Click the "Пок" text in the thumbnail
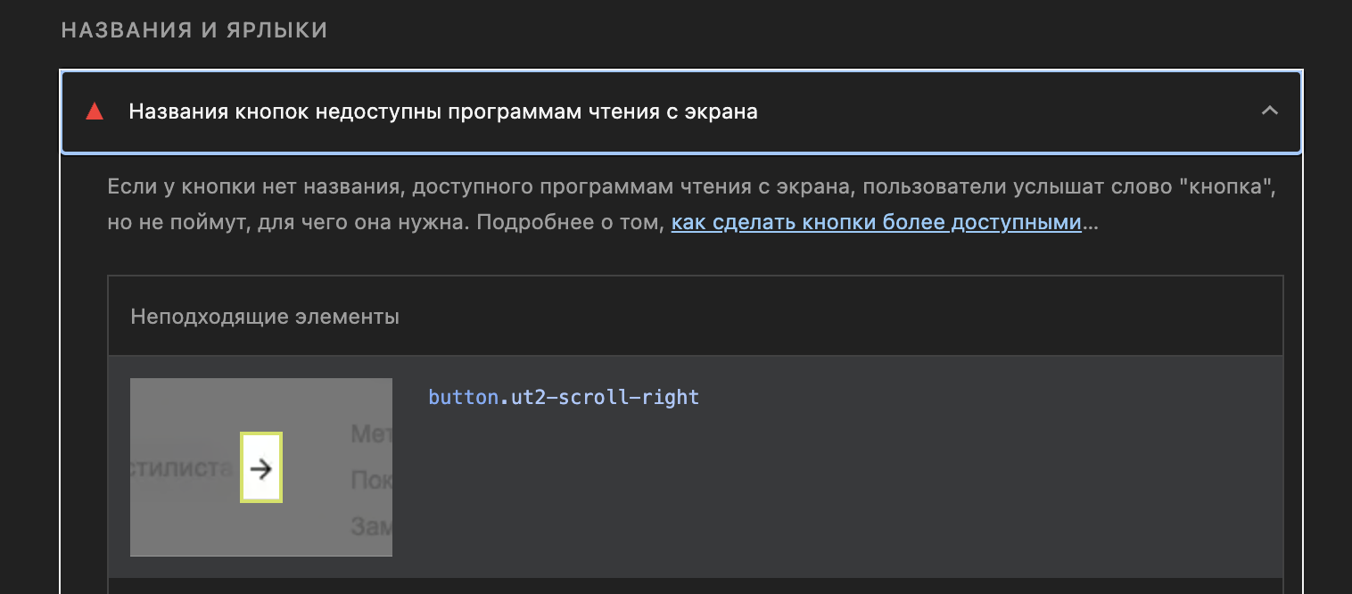This screenshot has width=1352, height=594. tap(371, 480)
